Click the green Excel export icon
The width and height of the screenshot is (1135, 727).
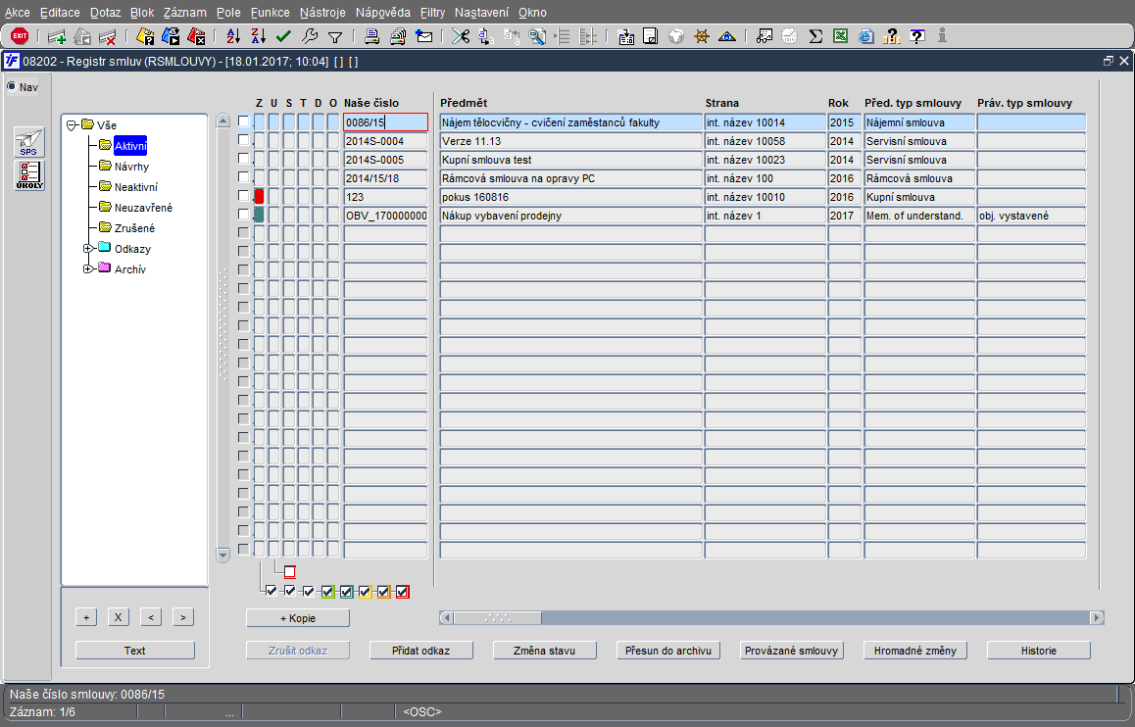pos(840,36)
